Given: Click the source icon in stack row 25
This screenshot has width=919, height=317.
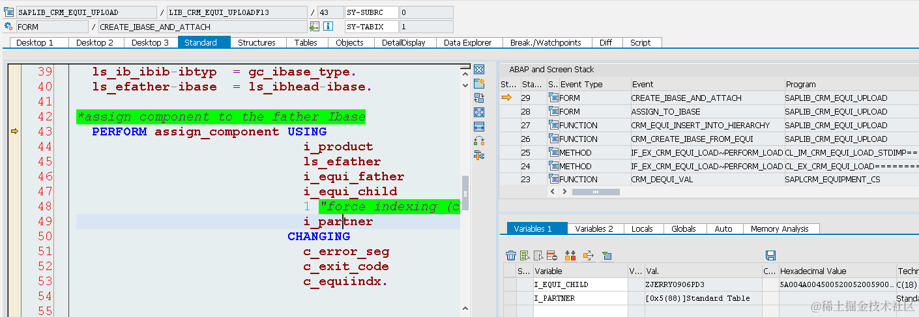Looking at the screenshot, I should [554, 152].
